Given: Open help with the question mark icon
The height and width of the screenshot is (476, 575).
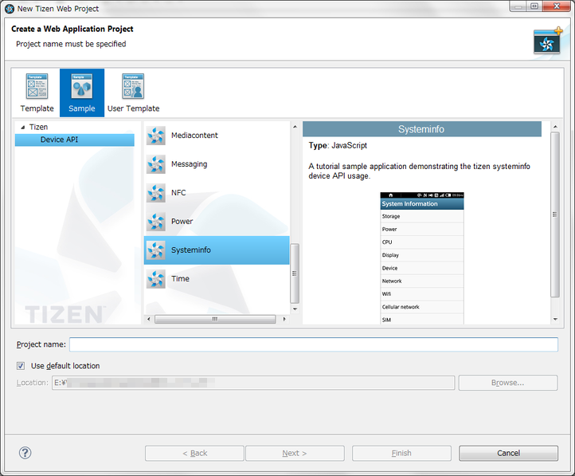Looking at the screenshot, I should coord(25,453).
